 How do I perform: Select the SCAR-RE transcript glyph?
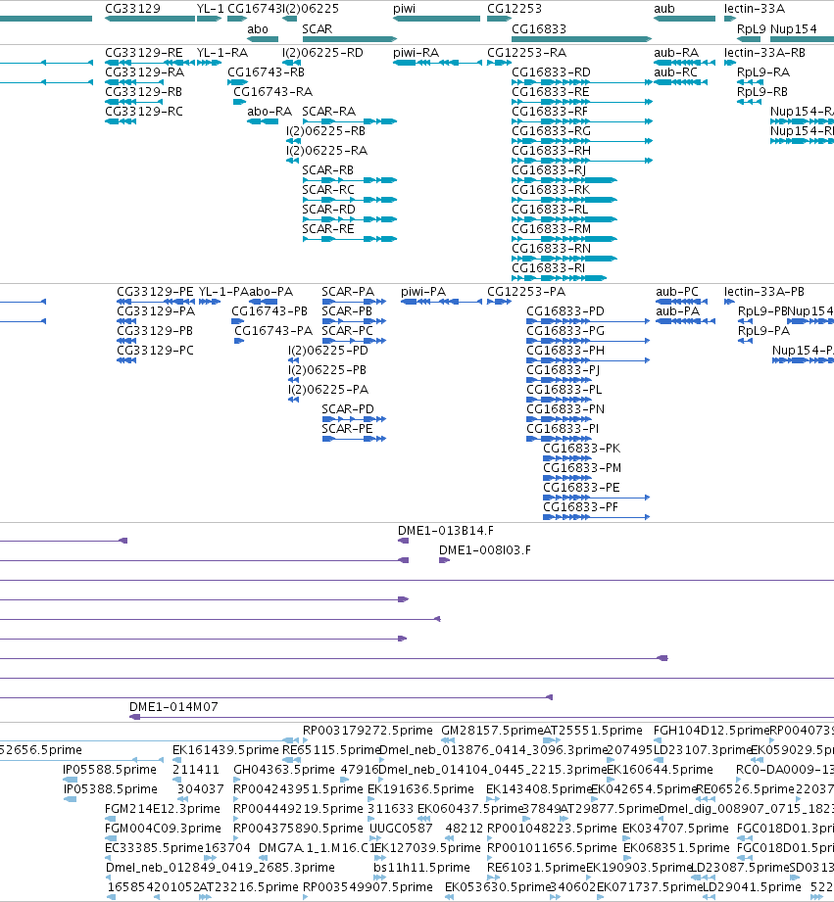(349, 239)
